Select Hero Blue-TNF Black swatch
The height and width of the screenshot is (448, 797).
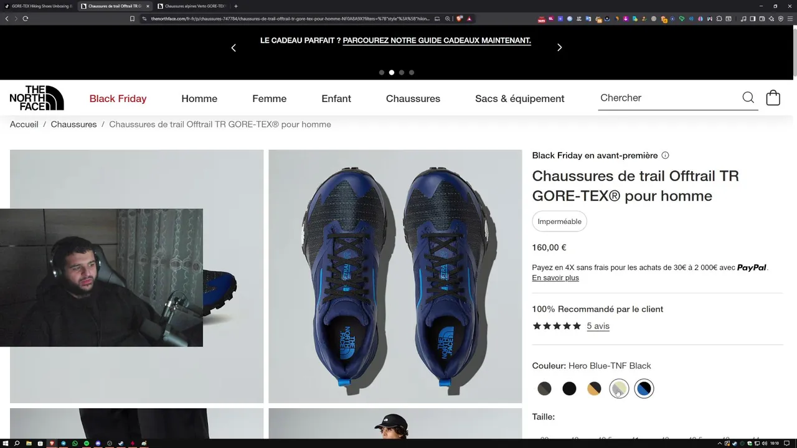tap(644, 389)
